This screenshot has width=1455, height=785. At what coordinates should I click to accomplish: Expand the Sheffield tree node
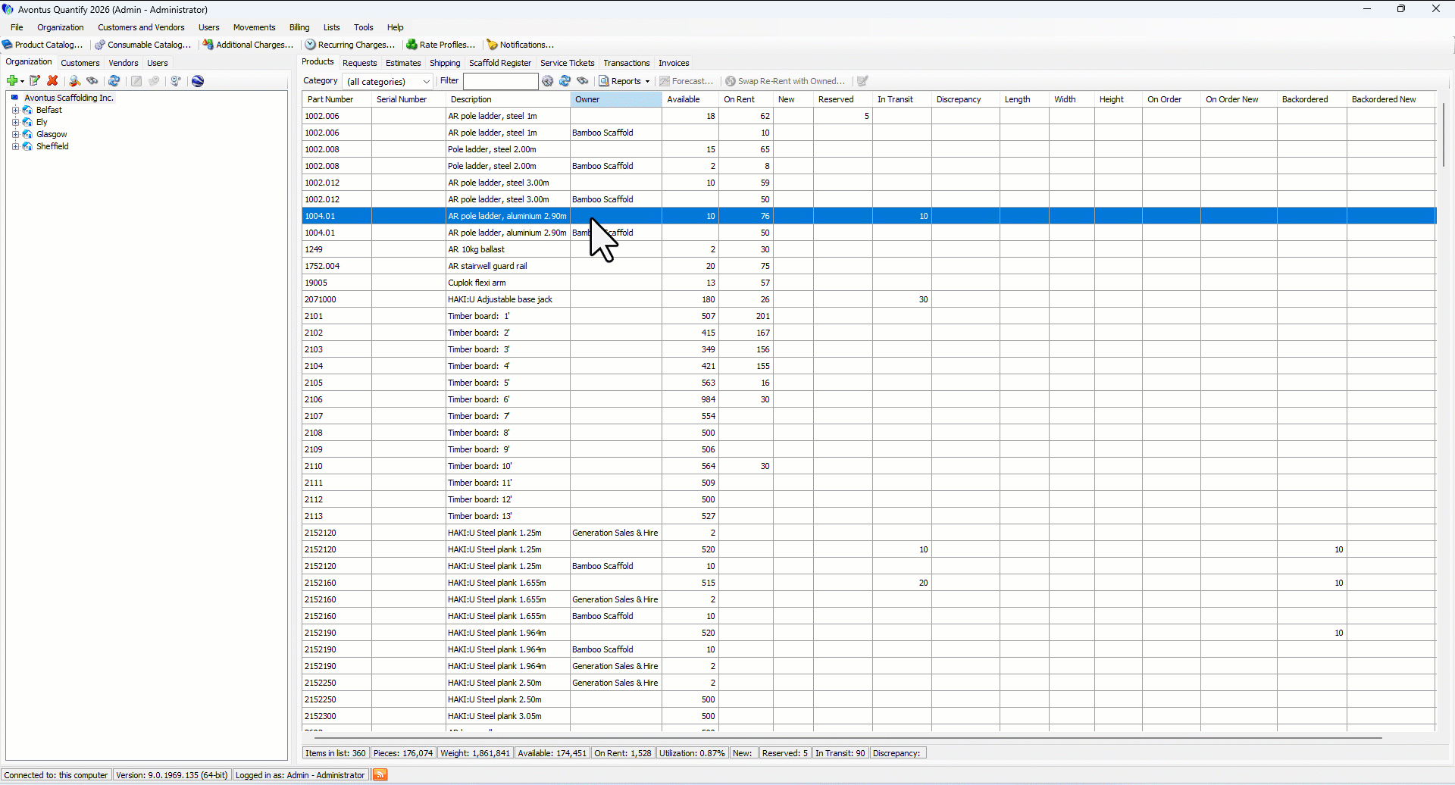tap(15, 146)
